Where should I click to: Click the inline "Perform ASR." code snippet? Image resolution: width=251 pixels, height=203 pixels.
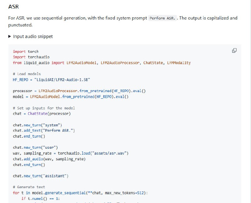(162, 18)
